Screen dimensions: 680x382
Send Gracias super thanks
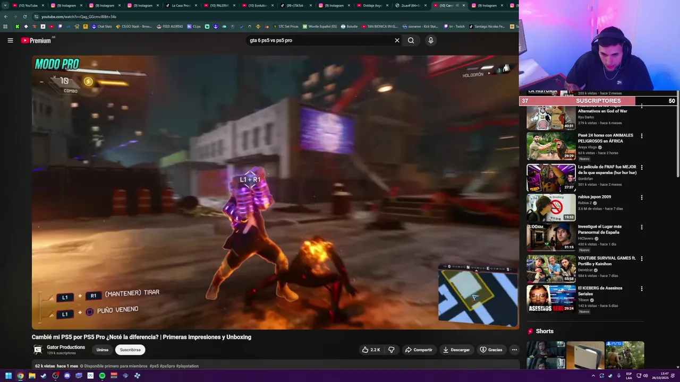tap(491, 350)
